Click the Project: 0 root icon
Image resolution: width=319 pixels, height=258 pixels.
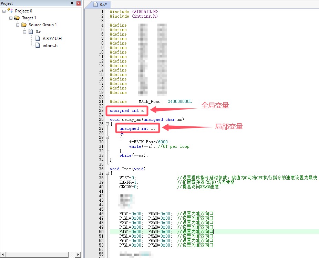click(x=10, y=11)
